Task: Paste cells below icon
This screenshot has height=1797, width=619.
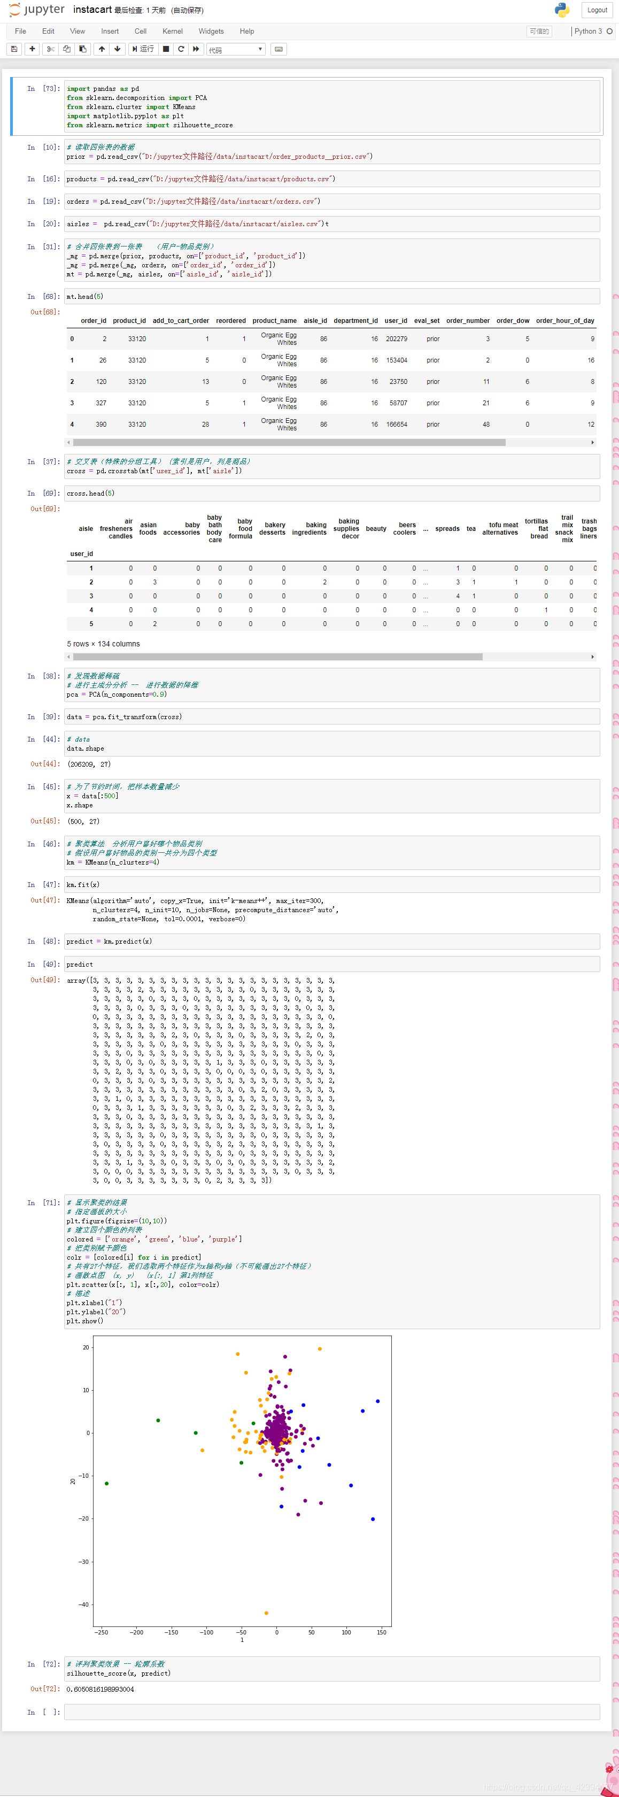Action: pos(82,49)
